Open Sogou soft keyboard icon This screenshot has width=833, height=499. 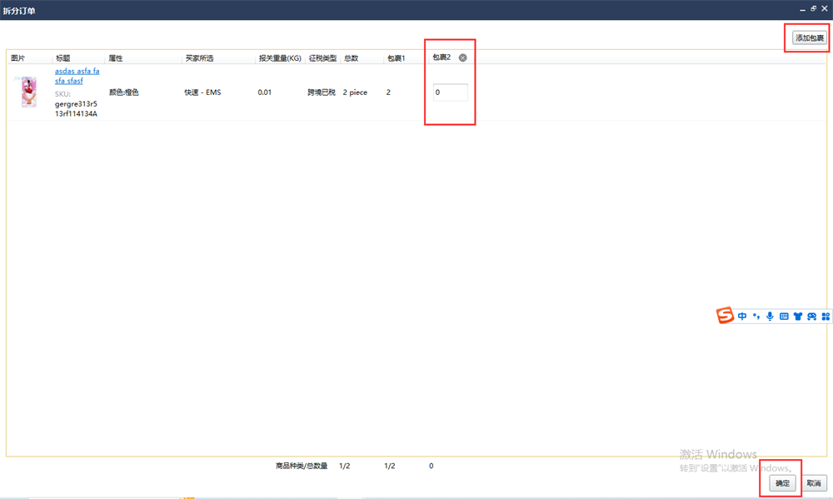pos(784,317)
